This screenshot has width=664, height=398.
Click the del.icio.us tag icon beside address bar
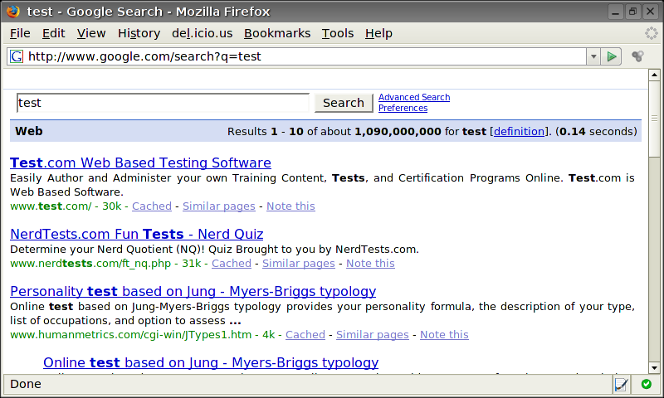coord(637,56)
